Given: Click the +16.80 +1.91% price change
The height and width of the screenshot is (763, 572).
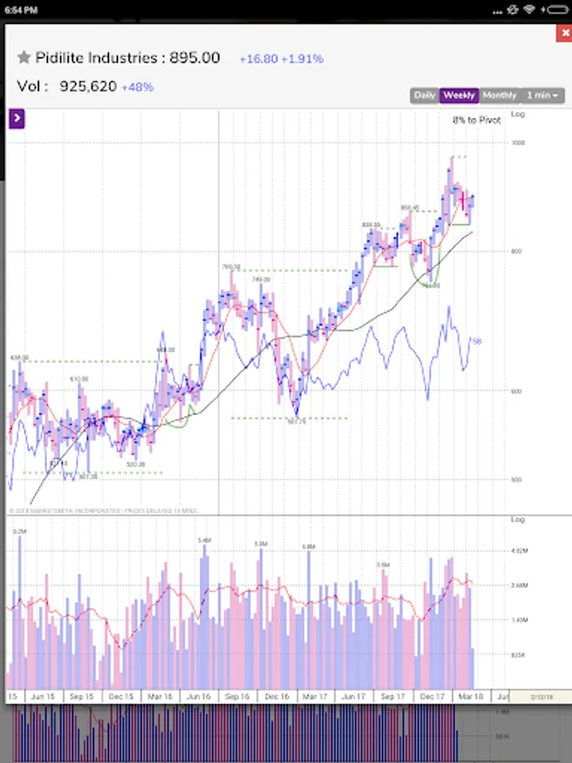Looking at the screenshot, I should (281, 58).
